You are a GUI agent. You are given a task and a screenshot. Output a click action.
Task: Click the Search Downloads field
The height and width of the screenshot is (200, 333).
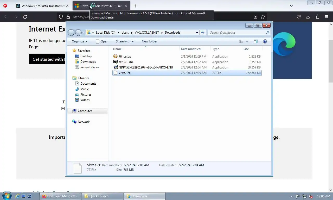(239, 33)
